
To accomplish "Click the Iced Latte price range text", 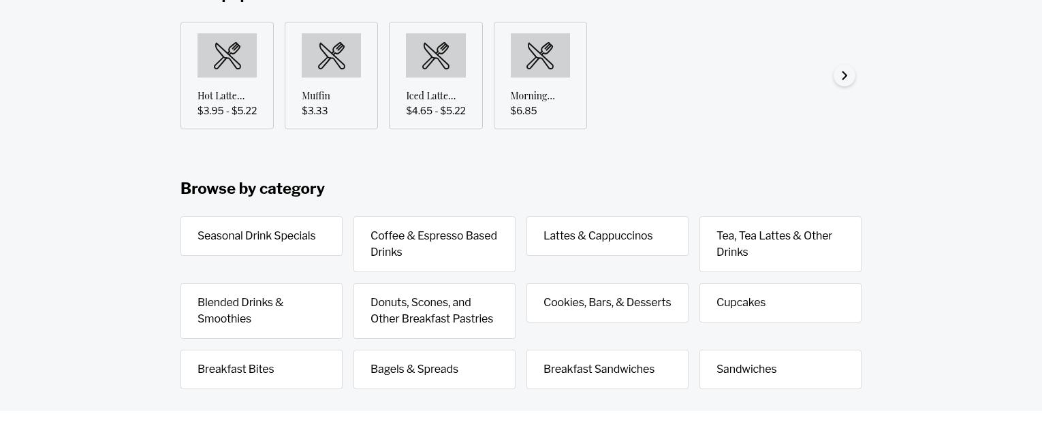I will (436, 111).
